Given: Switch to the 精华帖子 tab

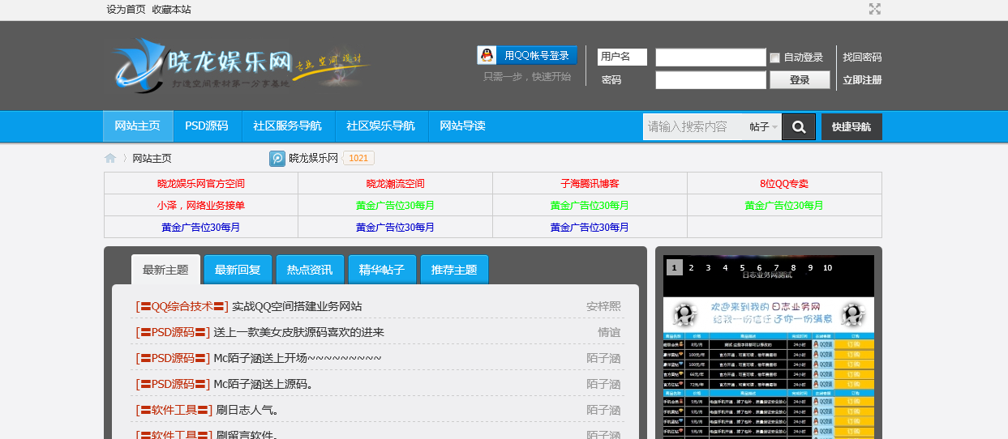Looking at the screenshot, I should pyautogui.click(x=382, y=270).
